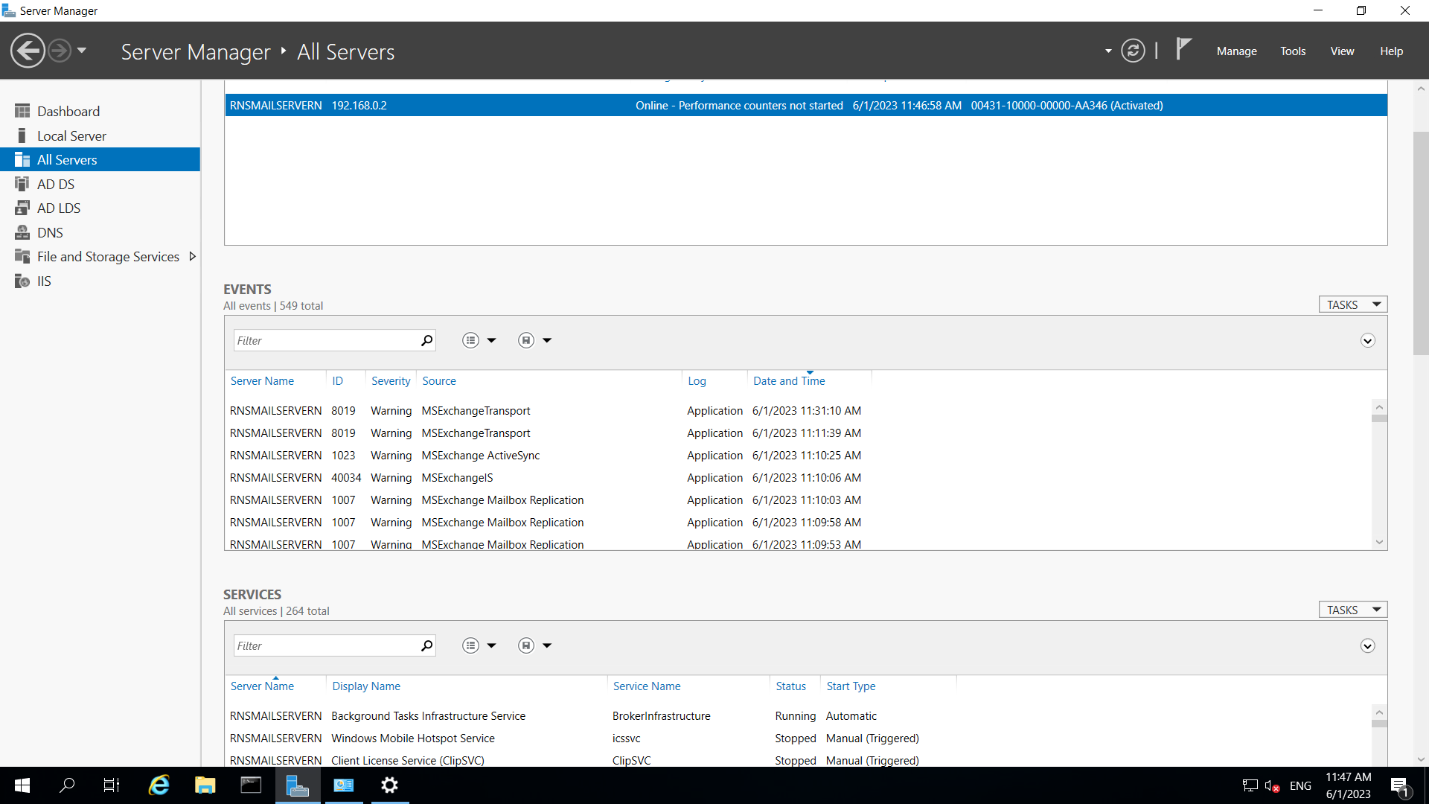Open File and Storage Services
Screen dimensions: 1429x804
point(100,256)
